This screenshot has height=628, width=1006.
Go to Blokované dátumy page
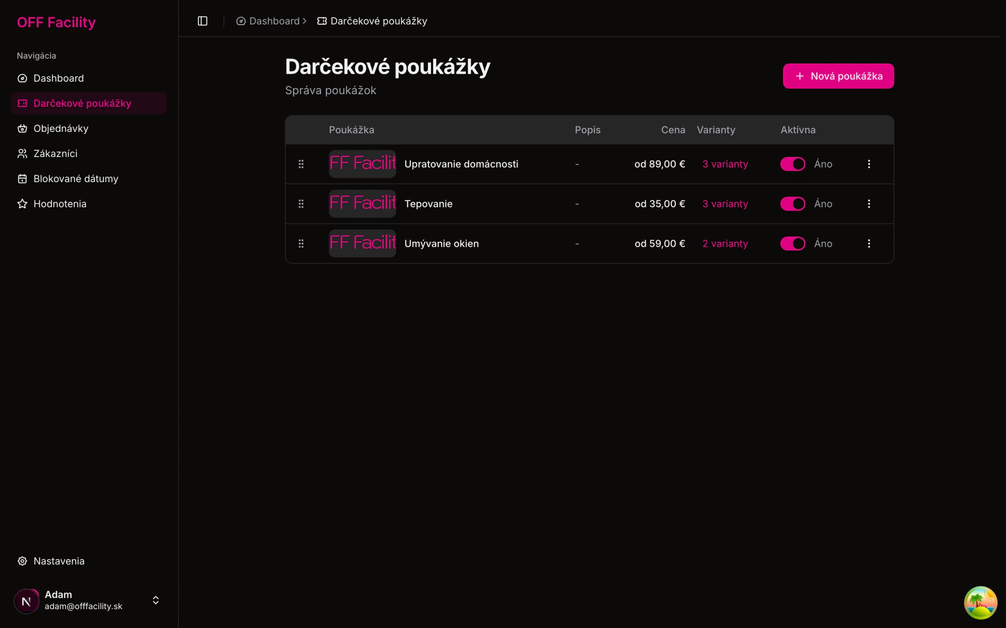(89, 179)
